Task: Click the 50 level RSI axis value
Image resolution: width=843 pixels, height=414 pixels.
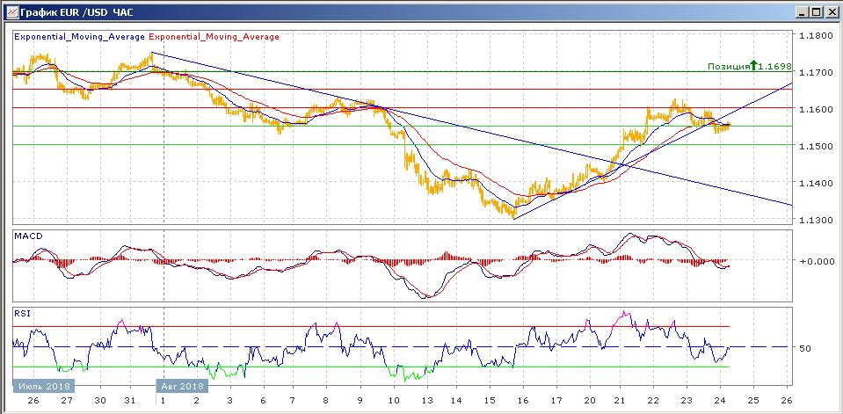Action: click(x=805, y=348)
